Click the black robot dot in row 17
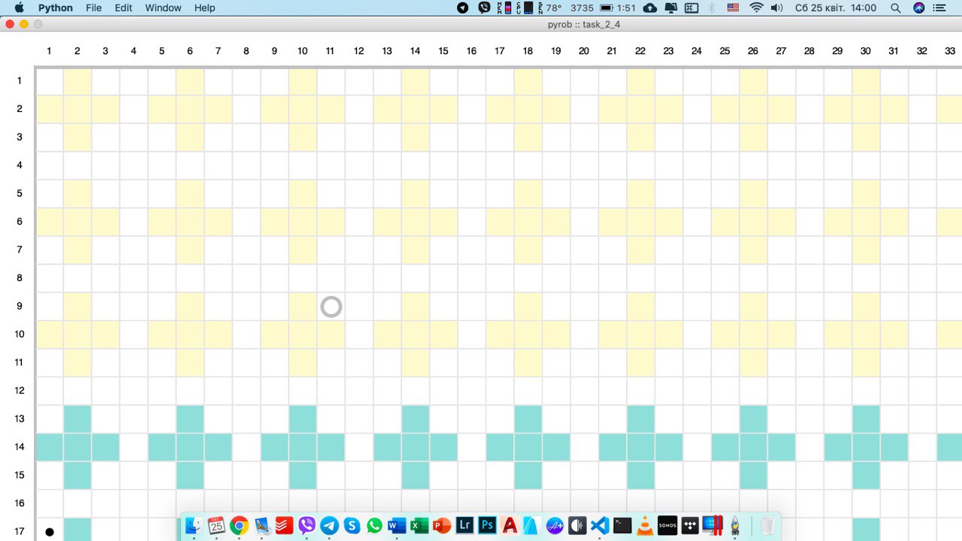The width and height of the screenshot is (962, 541). 50,532
